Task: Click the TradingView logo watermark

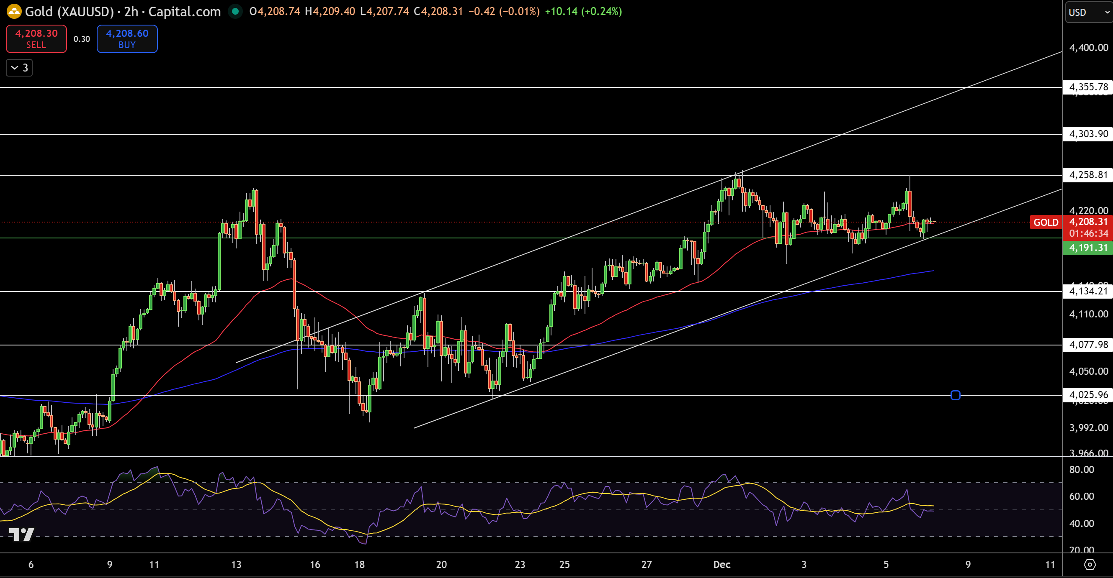Action: coord(21,535)
